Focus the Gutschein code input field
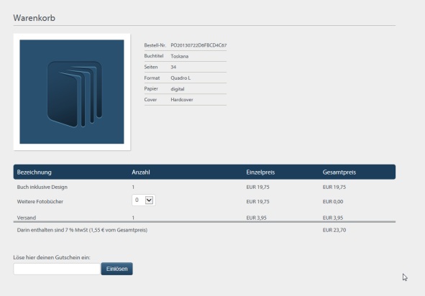Viewport: 425px width, 296px height. coord(57,269)
